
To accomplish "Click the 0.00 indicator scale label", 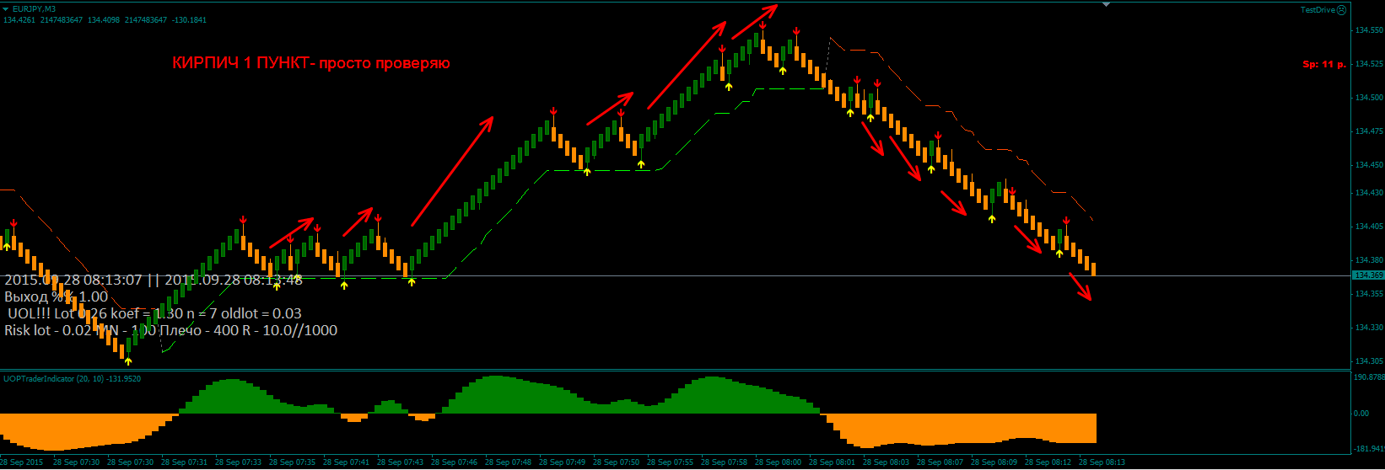I will (x=1361, y=414).
